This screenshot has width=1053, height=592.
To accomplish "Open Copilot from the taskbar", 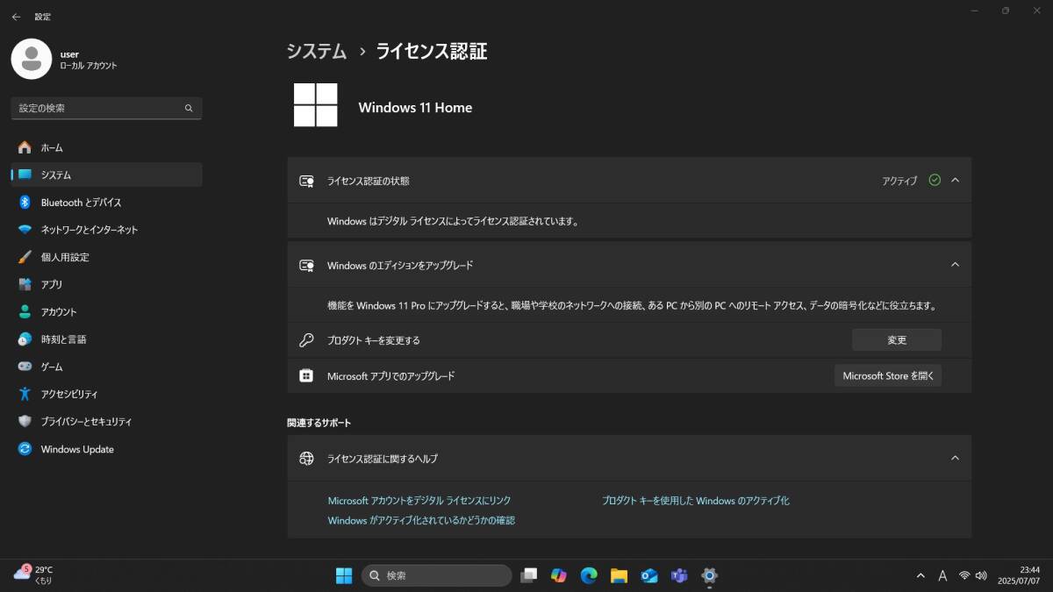I will [x=559, y=575].
